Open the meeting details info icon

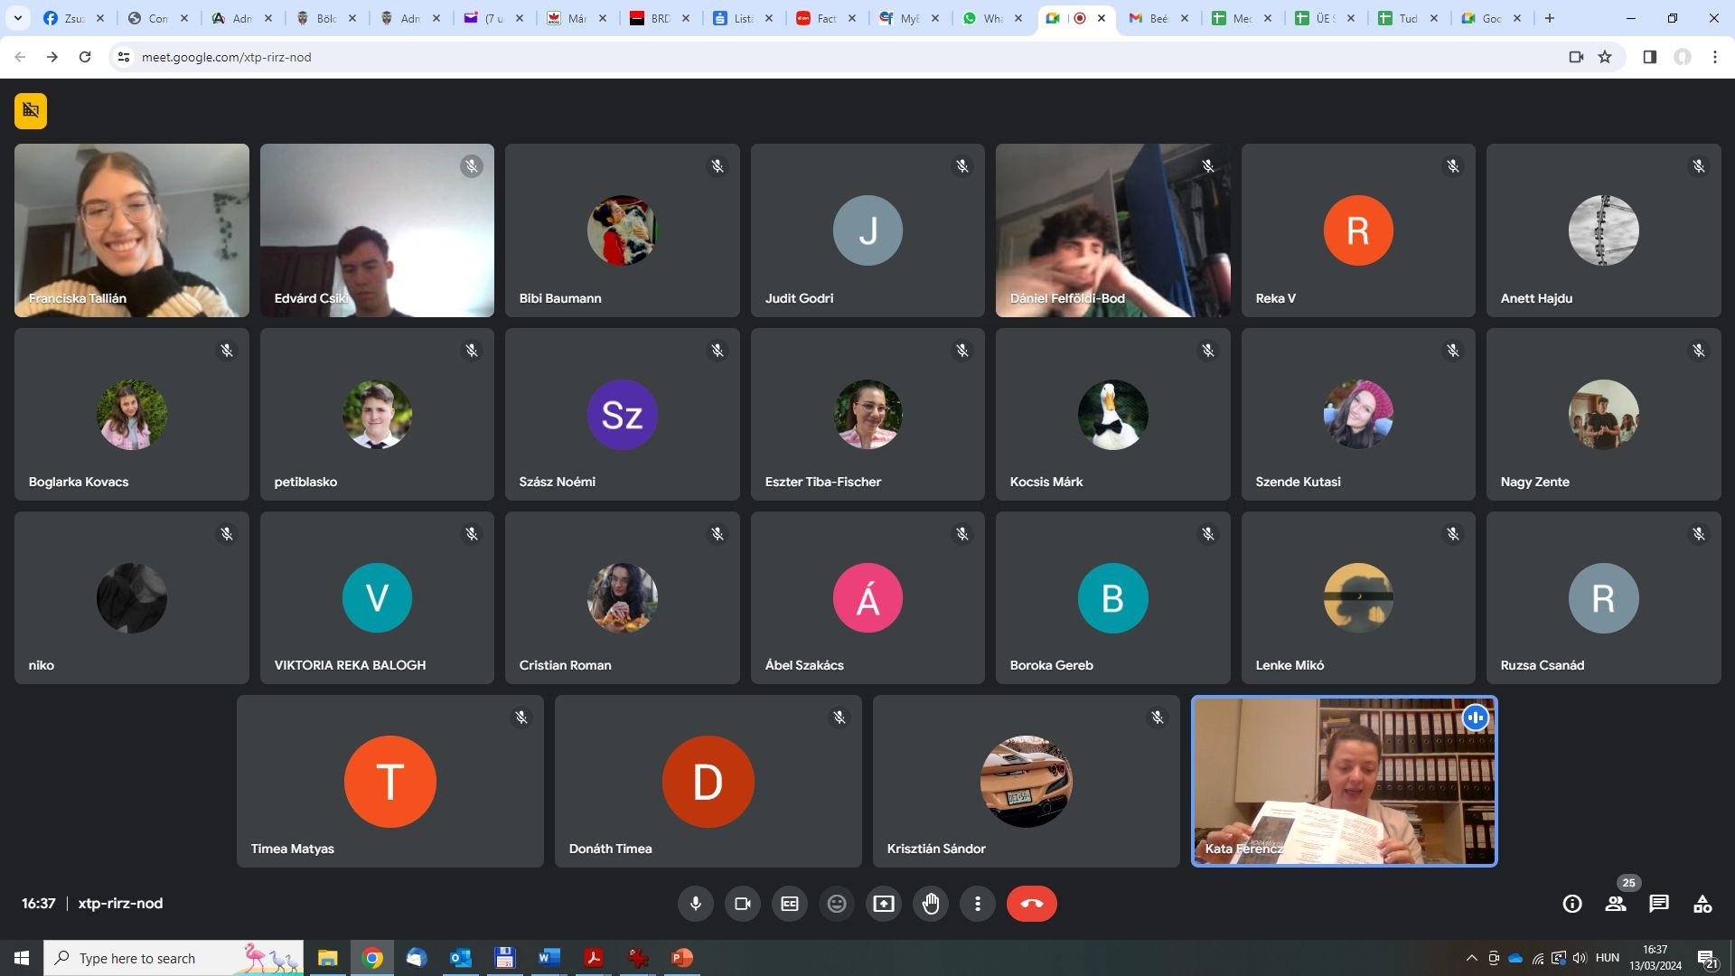[x=1572, y=904]
